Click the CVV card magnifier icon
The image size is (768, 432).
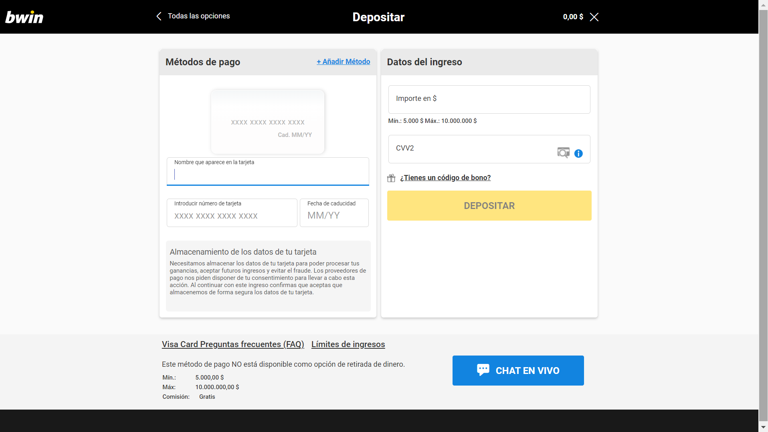[563, 153]
